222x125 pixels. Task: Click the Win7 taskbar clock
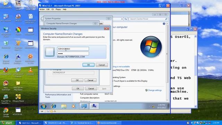tap(161, 106)
